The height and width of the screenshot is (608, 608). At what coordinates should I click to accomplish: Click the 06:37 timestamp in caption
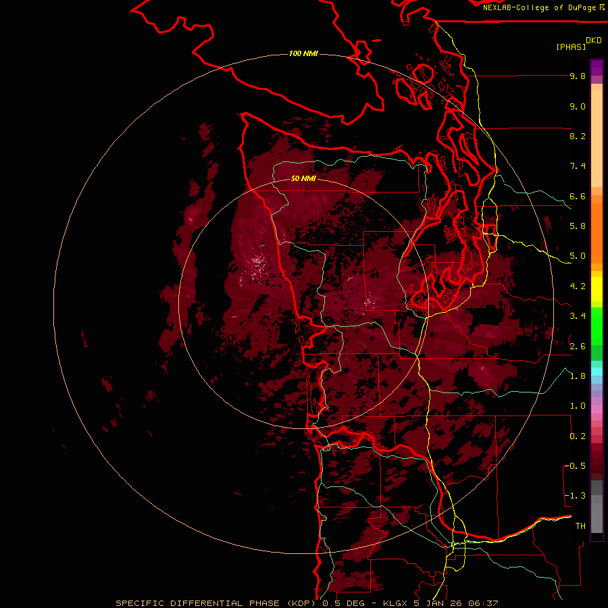click(x=482, y=603)
